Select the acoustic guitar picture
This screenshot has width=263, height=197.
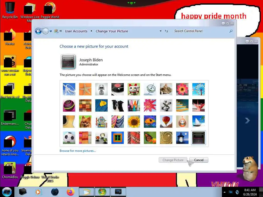(69, 121)
